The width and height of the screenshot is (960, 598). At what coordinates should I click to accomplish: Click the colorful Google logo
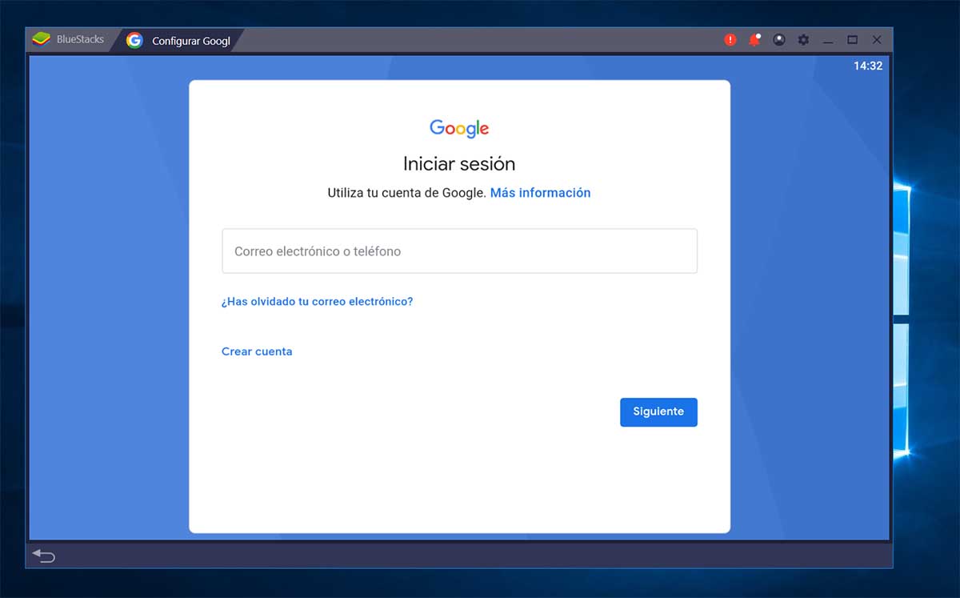pyautogui.click(x=459, y=128)
